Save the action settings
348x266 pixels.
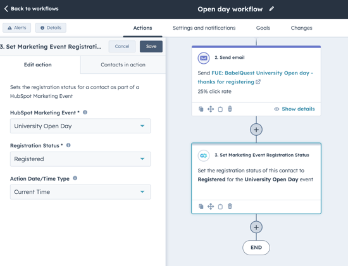point(151,46)
